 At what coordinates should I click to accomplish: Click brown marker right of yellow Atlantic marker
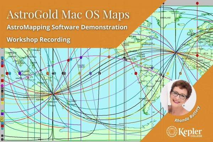[180, 73]
